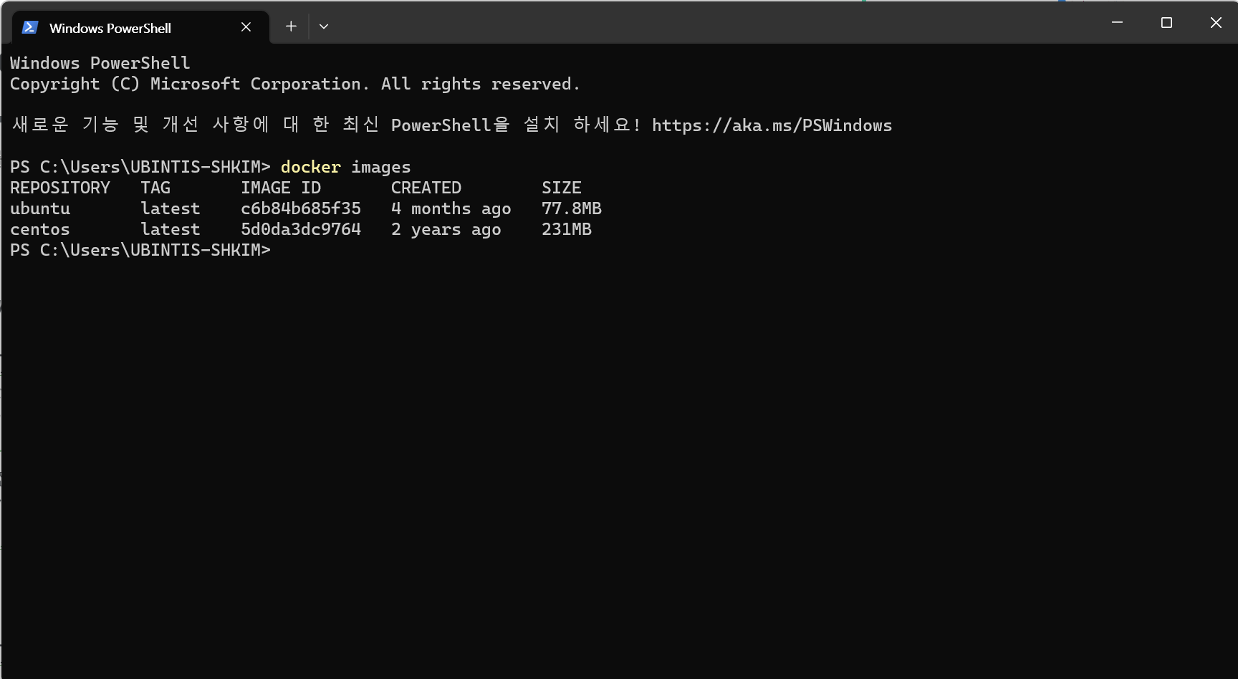
Task: Close the terminal window
Action: (1216, 22)
